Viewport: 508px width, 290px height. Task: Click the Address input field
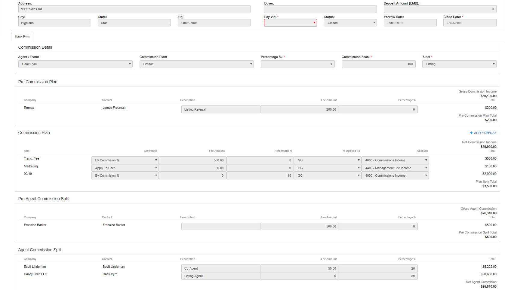(134, 9)
